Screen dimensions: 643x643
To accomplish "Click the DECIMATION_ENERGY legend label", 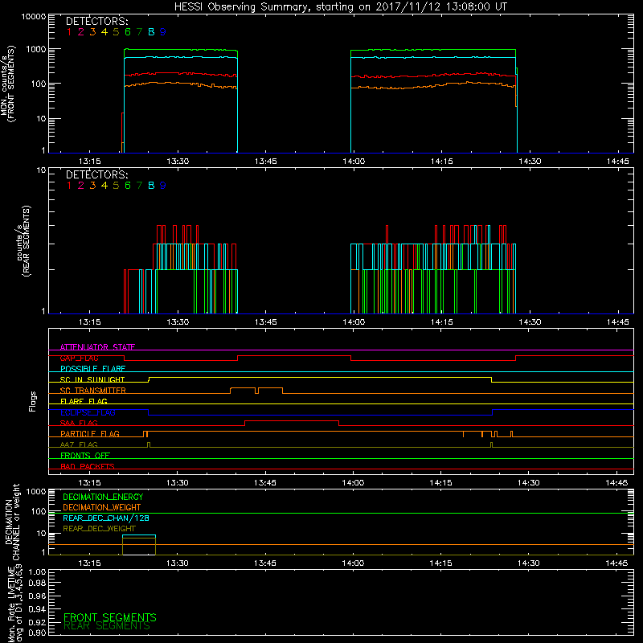I will click(103, 497).
